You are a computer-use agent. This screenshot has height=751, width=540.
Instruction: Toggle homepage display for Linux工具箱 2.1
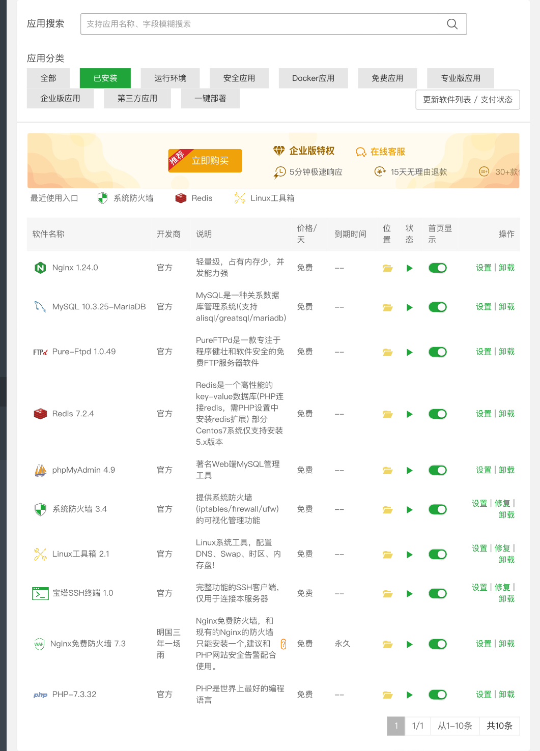pos(438,554)
